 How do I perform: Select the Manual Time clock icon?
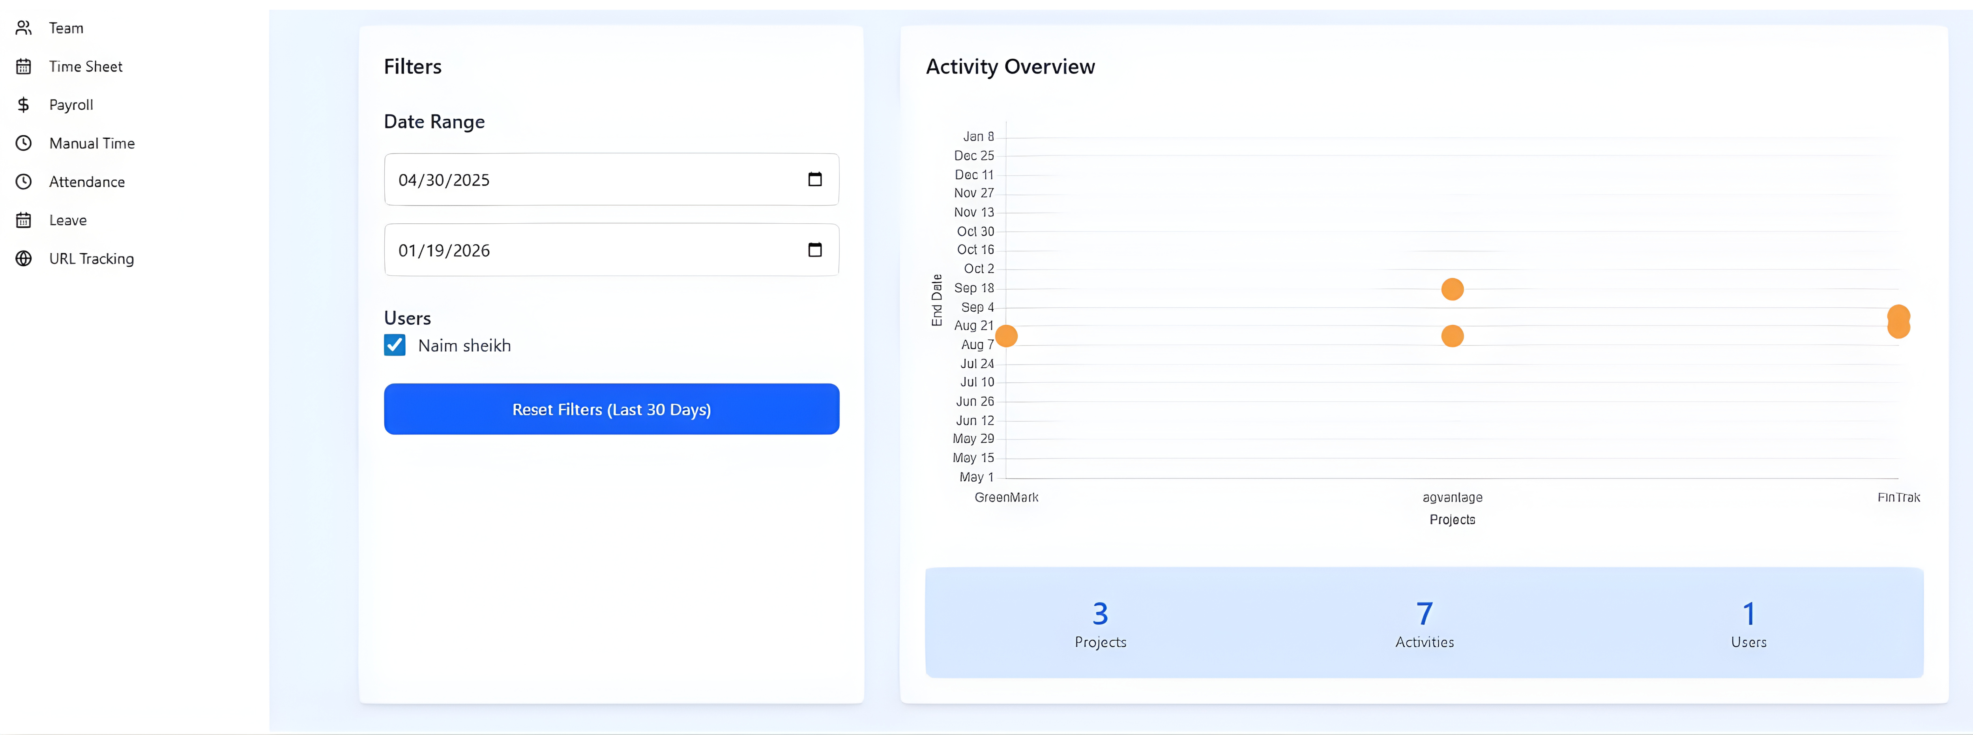pos(23,143)
